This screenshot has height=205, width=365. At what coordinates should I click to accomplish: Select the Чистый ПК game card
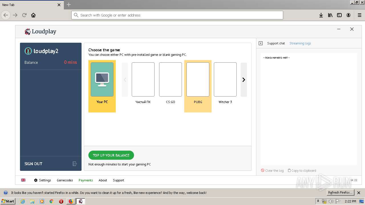tap(143, 79)
